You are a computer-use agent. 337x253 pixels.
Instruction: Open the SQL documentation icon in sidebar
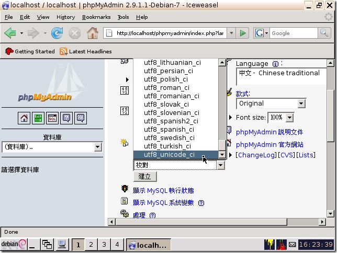tap(81, 118)
